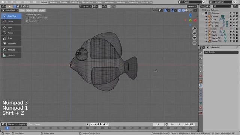This screenshot has height=135, width=240.
Task: Open the Shading workspace tab
Action: 99,2
